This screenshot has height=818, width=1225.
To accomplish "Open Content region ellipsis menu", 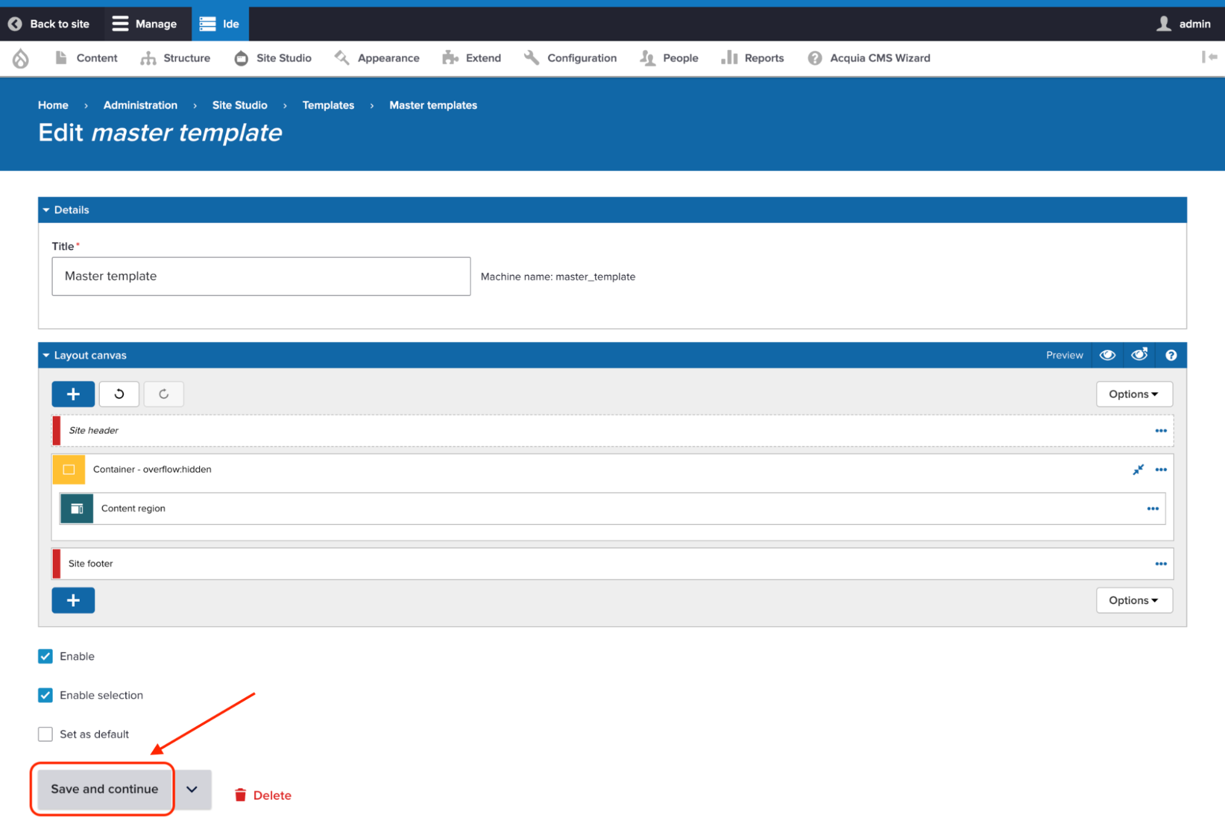I will point(1153,509).
